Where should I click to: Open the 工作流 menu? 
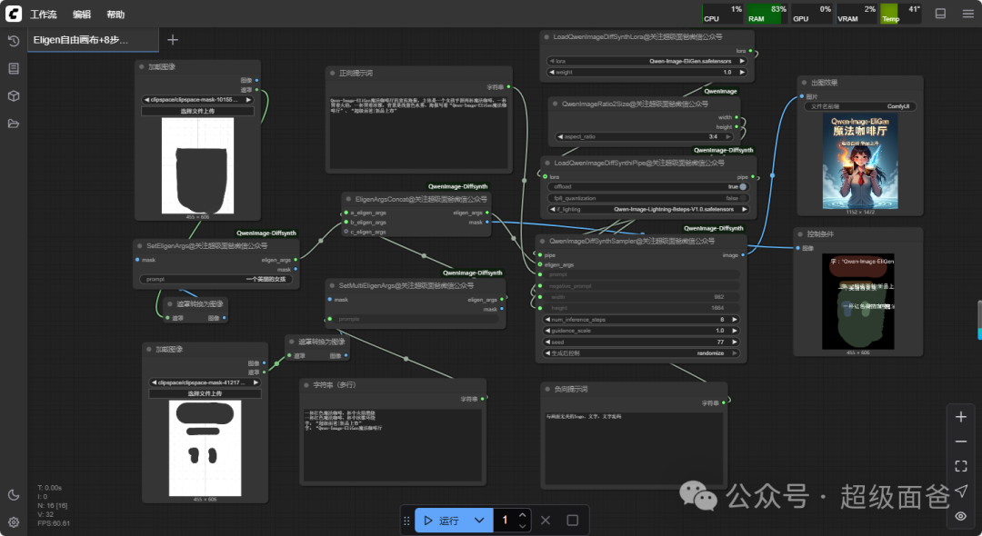pos(44,14)
